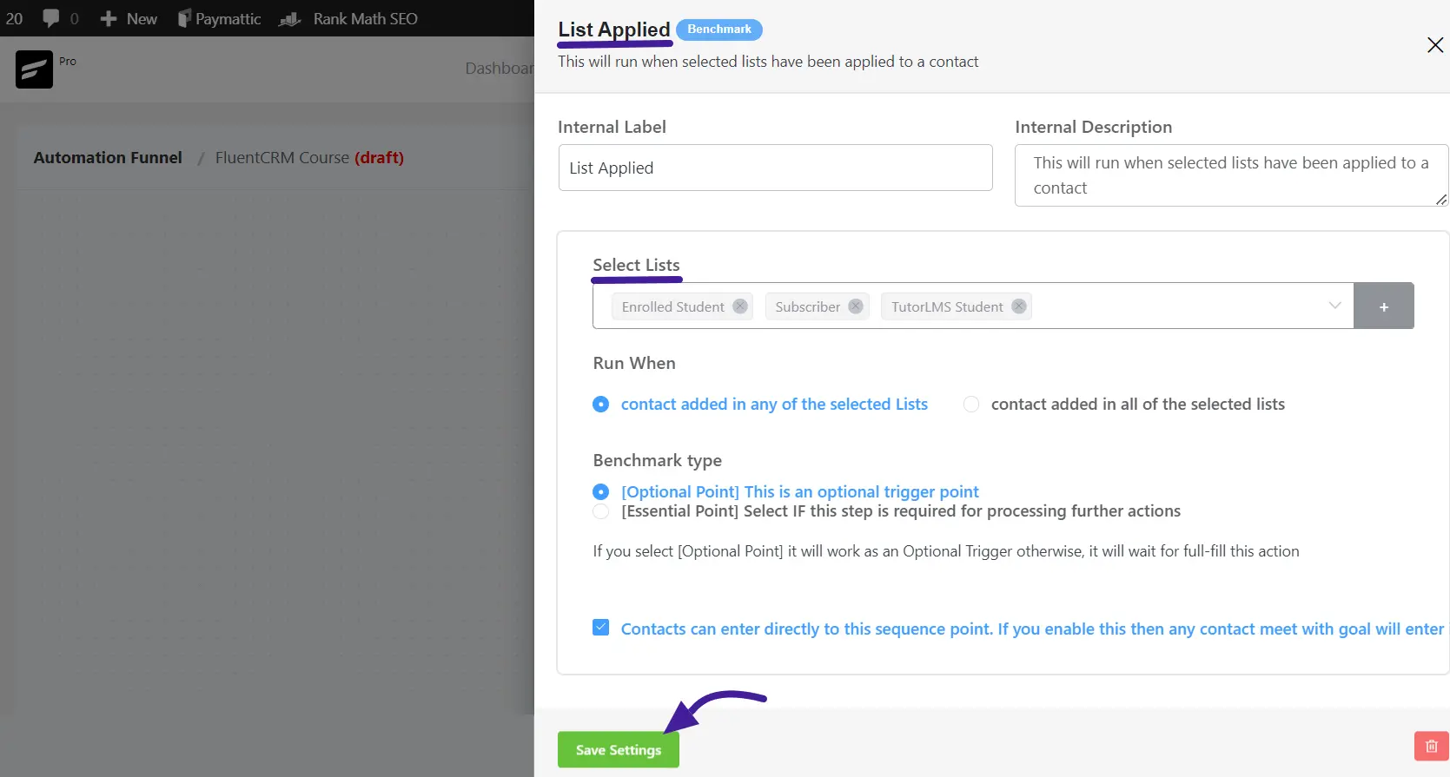Remove the TutorLMS Student tag

(x=1019, y=306)
